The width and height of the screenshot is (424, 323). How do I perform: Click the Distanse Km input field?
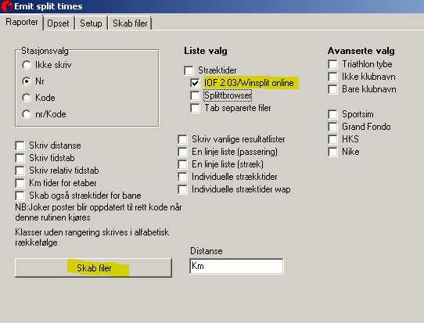click(x=236, y=266)
